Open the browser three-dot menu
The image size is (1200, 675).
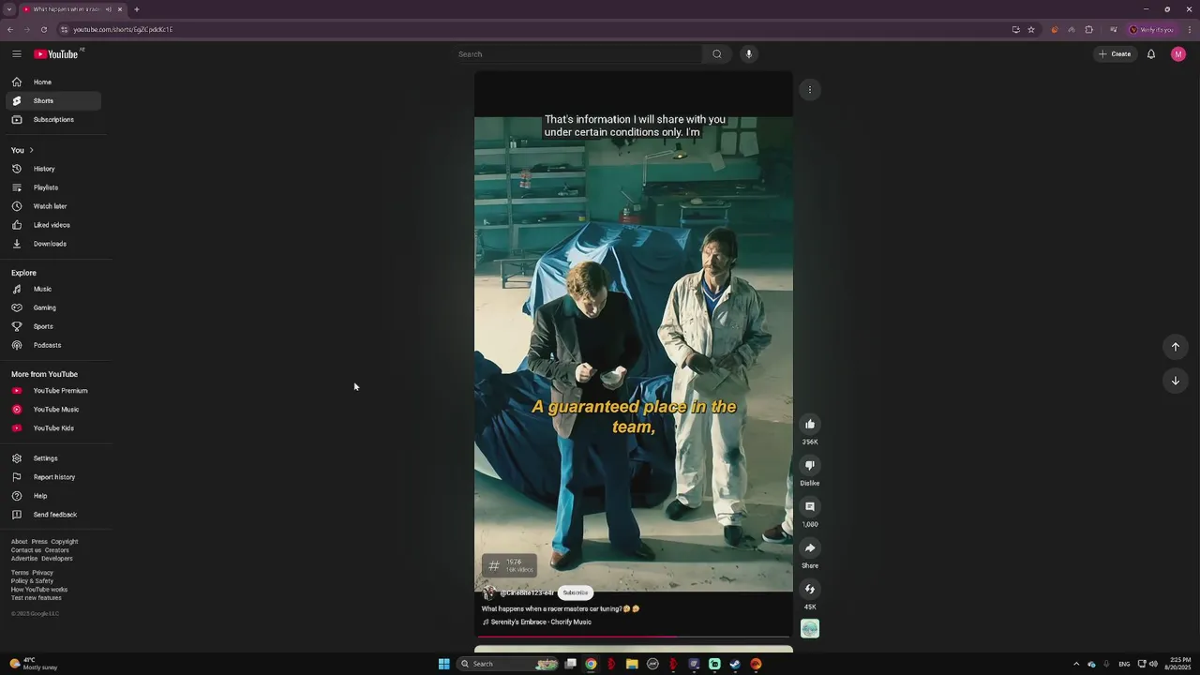(x=1190, y=30)
